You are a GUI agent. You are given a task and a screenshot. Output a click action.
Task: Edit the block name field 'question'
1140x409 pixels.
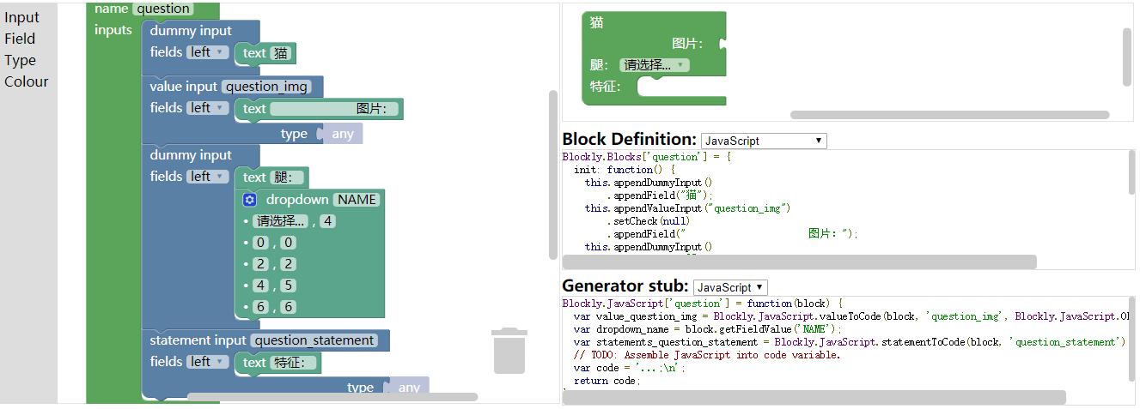(163, 9)
